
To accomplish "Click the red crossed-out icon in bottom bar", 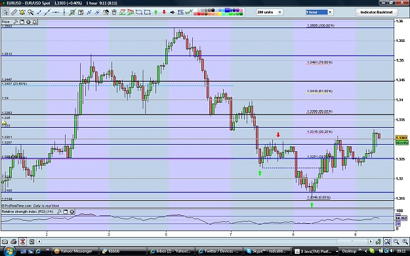I will (22, 242).
